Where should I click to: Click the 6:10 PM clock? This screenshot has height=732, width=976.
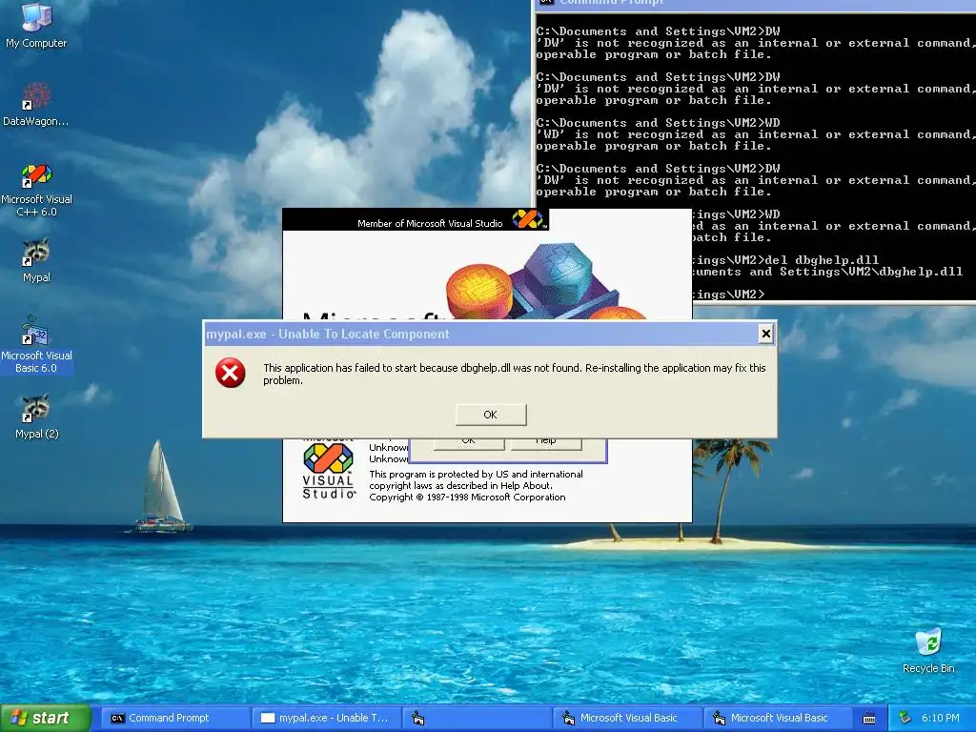pos(941,718)
